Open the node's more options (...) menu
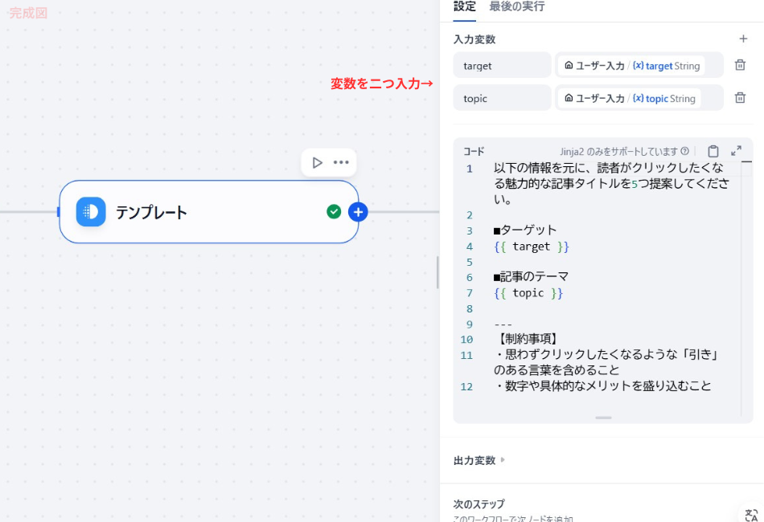764x522 pixels. coord(339,162)
